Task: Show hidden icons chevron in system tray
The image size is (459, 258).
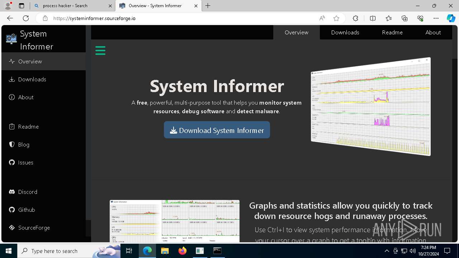Action: [x=387, y=251]
